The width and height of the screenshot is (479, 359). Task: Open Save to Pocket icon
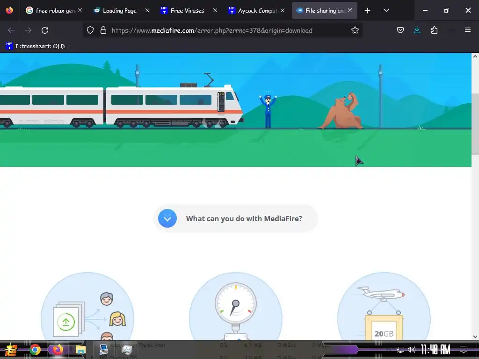pos(400,30)
